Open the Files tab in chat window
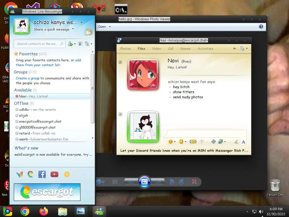Viewport: 289px width, 217px height. [141, 49]
